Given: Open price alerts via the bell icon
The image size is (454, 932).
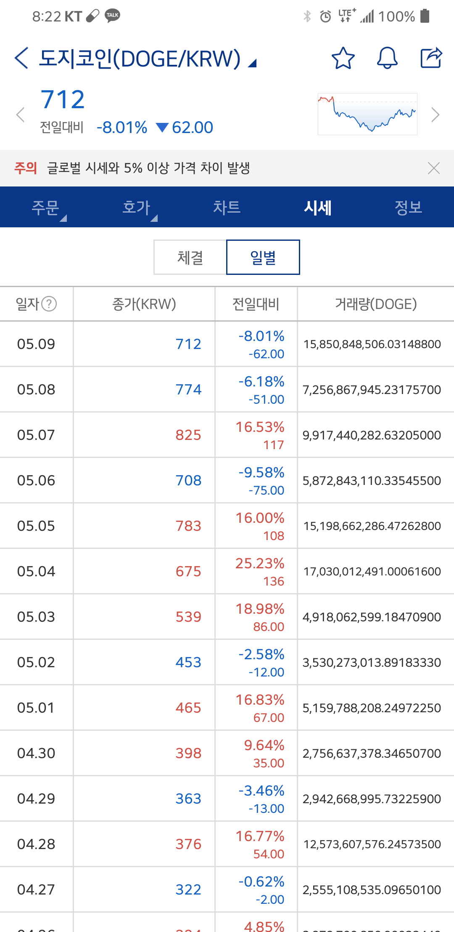Looking at the screenshot, I should point(387,58).
